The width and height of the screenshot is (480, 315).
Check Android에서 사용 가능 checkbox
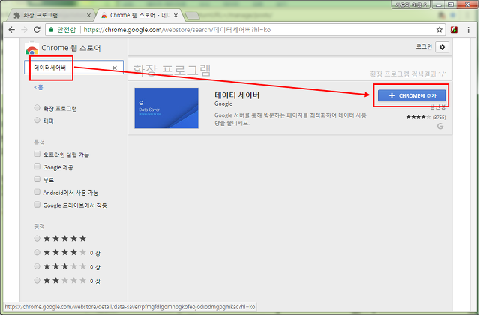(x=37, y=192)
